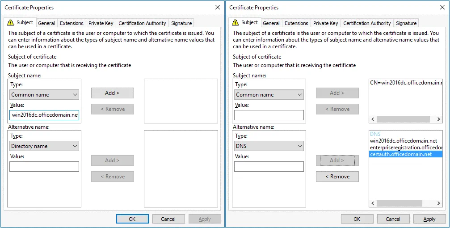
Task: Open Private Key tab in right dialog
Action: pos(325,23)
